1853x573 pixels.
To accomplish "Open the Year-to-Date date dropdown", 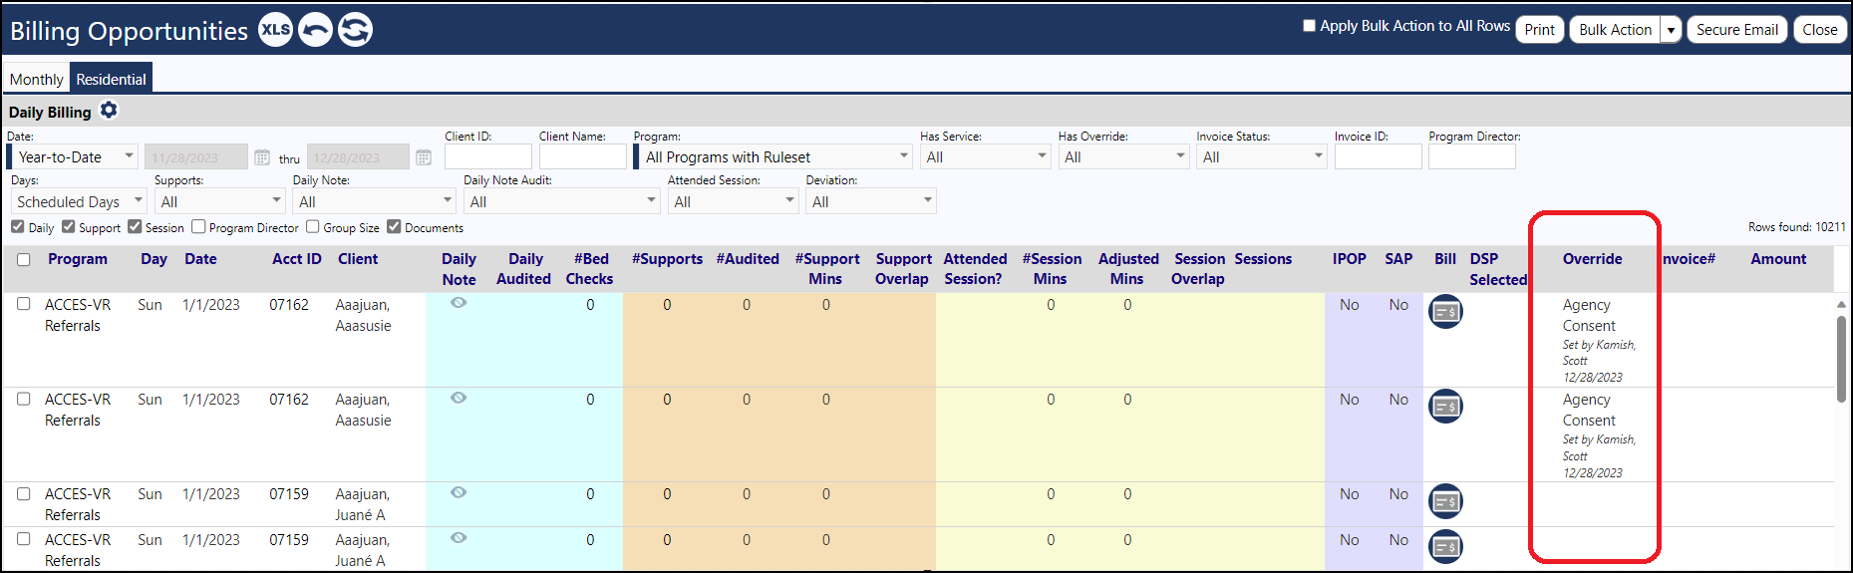I will pyautogui.click(x=73, y=157).
